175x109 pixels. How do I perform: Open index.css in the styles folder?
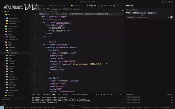(12, 37)
